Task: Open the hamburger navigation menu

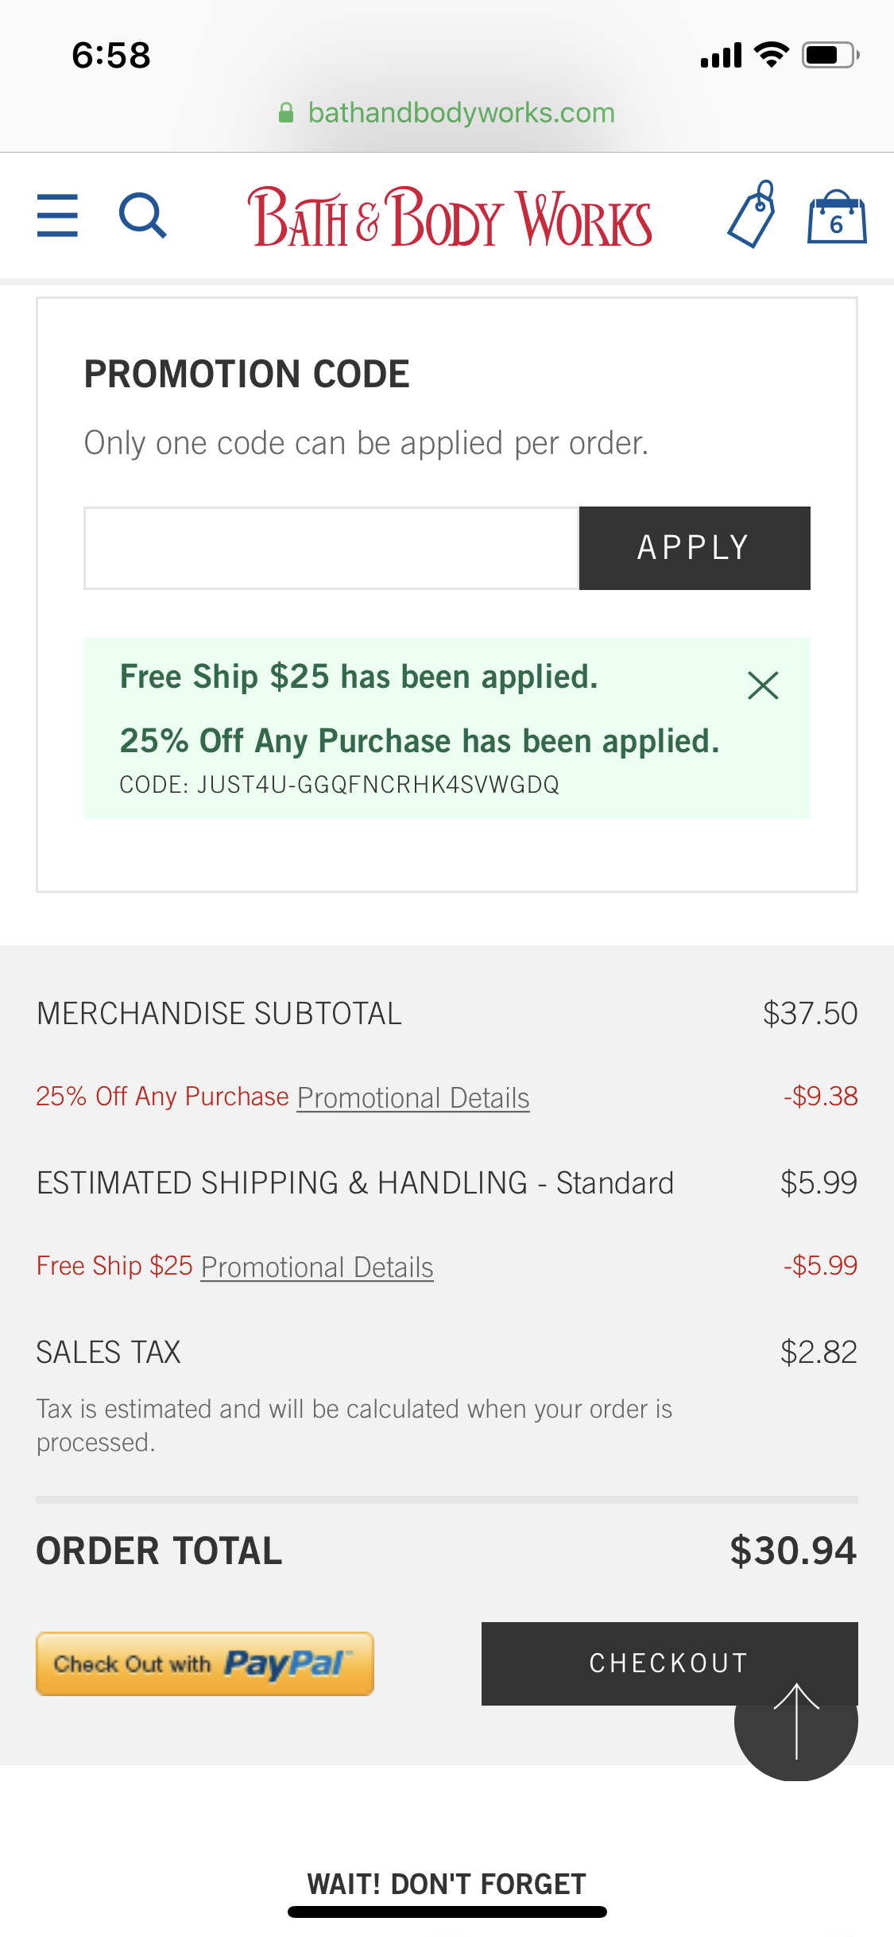Action: [57, 215]
